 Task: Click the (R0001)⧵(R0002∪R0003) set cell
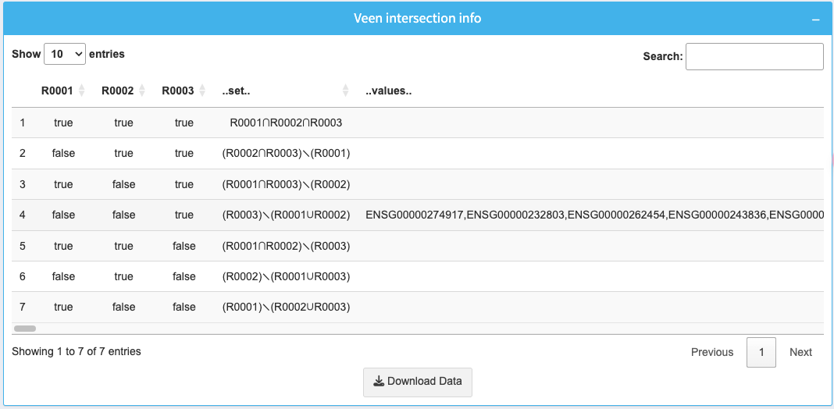click(286, 307)
